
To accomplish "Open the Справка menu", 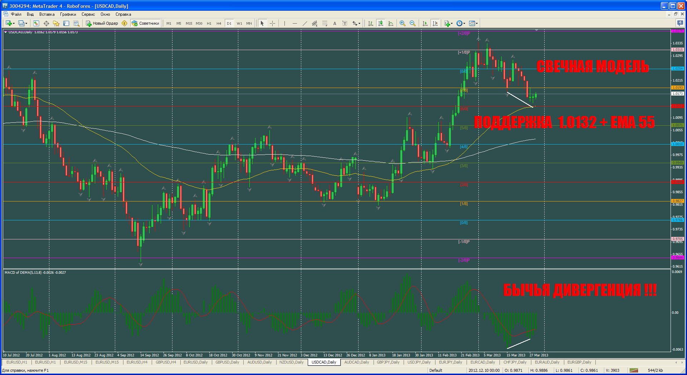I will pyautogui.click(x=123, y=14).
